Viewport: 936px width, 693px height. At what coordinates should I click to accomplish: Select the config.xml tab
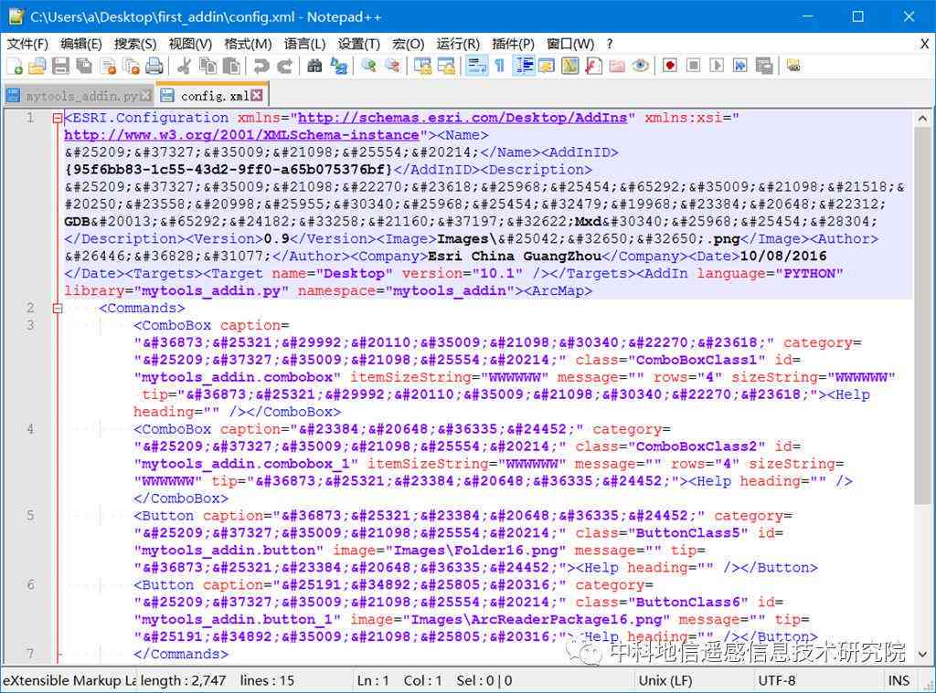[214, 96]
